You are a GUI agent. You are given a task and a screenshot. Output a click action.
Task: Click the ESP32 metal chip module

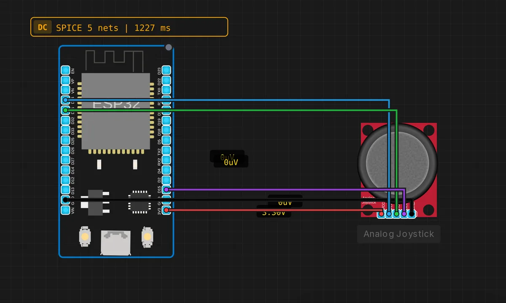pos(116,111)
